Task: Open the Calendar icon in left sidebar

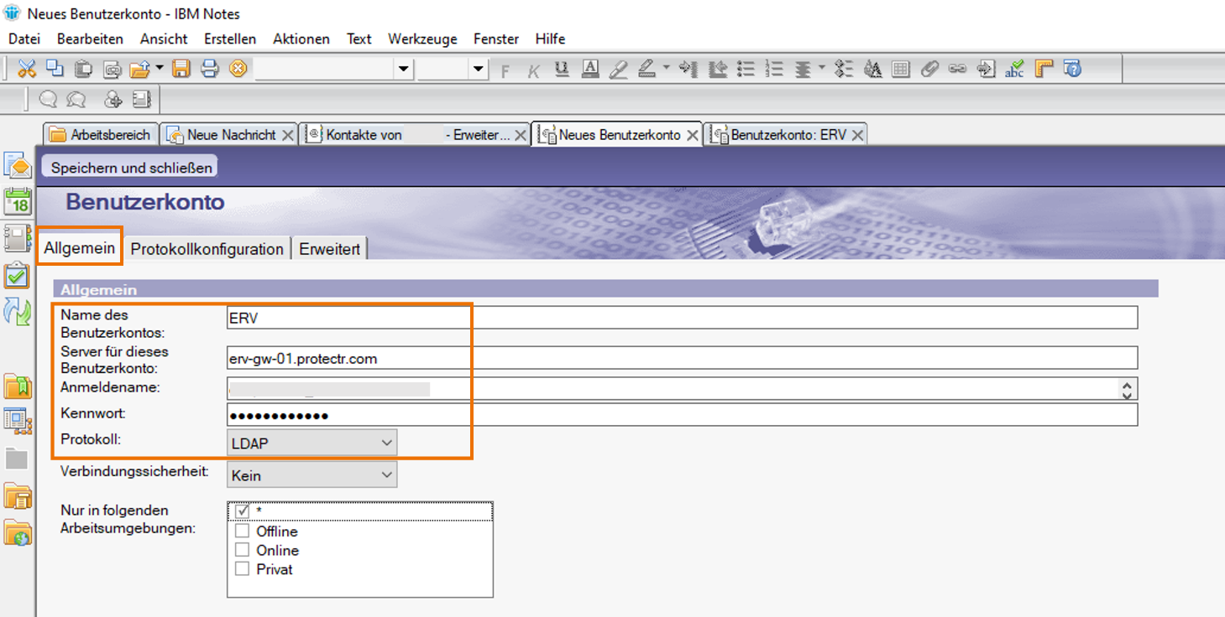Action: click(18, 202)
